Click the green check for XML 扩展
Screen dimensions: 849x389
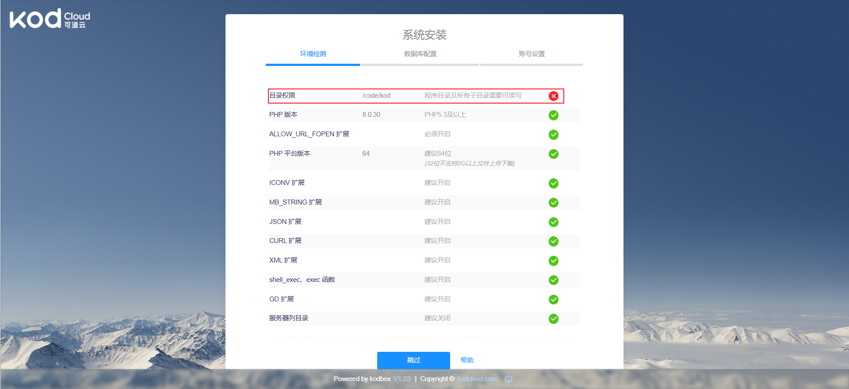tap(553, 261)
